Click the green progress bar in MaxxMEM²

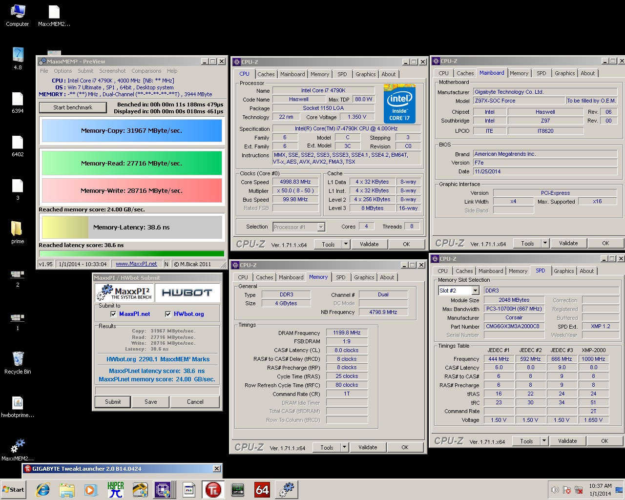(x=131, y=253)
